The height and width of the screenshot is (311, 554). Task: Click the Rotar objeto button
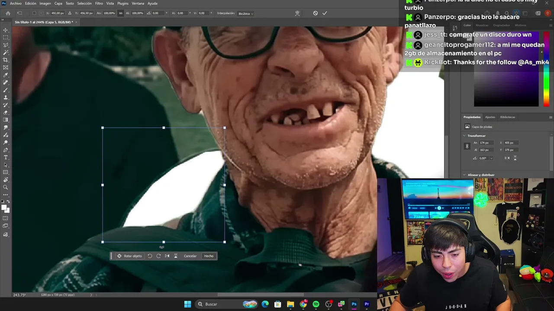click(129, 256)
